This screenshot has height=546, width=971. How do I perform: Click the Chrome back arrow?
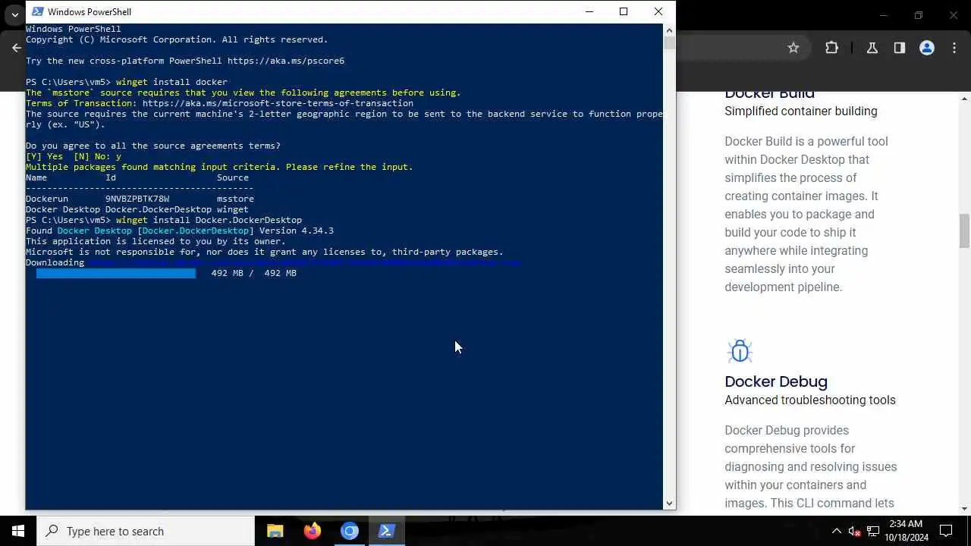coord(17,48)
